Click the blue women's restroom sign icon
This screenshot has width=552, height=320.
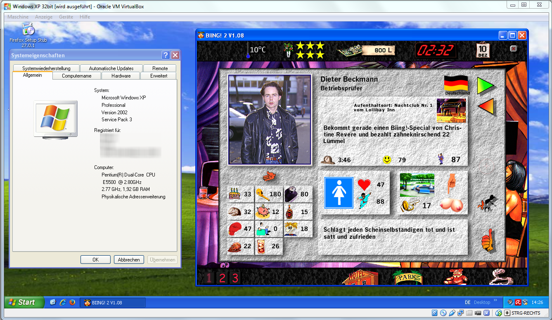(339, 193)
